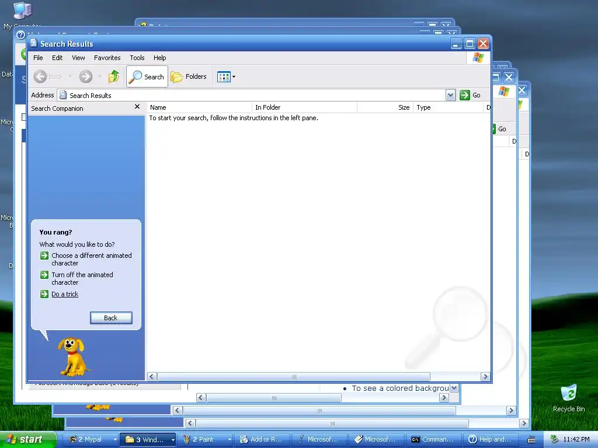Switch to Help and Support taskbar item
Viewport: 598px width, 448px height.
coord(491,439)
